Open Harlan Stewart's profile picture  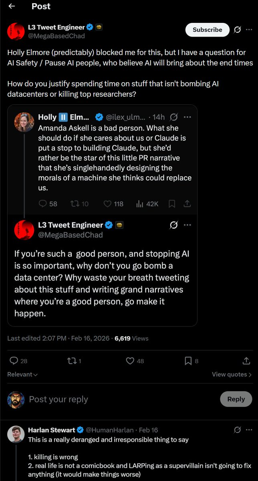click(x=16, y=434)
